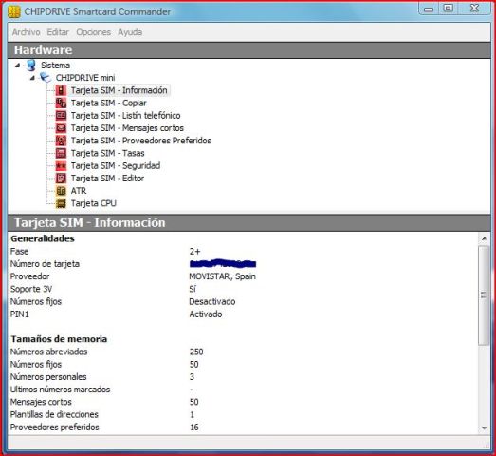Click the Hardware panel header
This screenshot has width=496, height=456.
click(249, 50)
